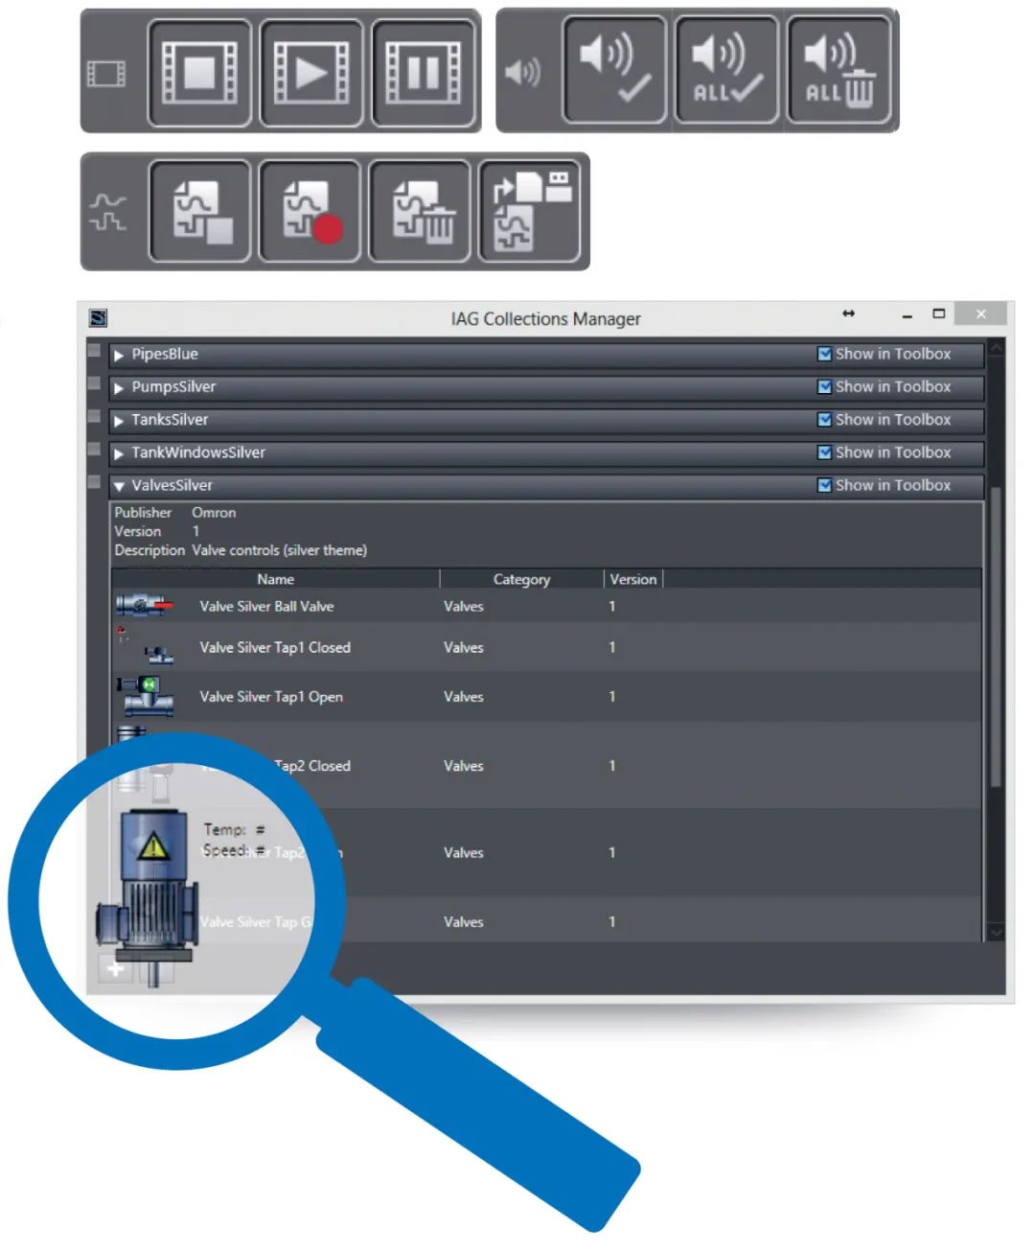1035x1252 pixels.
Task: Disable Show in Toolbox for ValvesSilver
Action: [824, 485]
